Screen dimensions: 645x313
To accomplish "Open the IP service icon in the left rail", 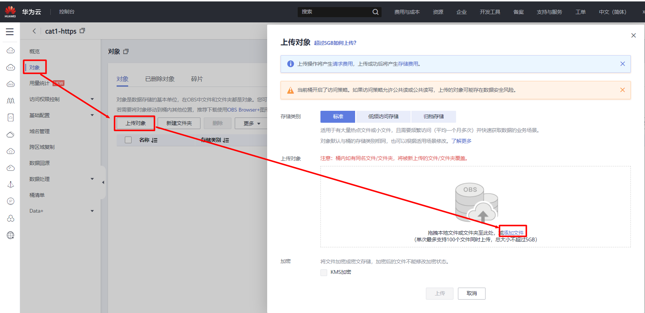I will (10, 201).
